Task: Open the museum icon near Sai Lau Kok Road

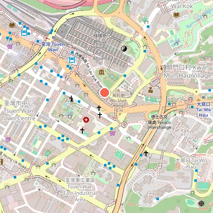Action: pyautogui.click(x=102, y=72)
